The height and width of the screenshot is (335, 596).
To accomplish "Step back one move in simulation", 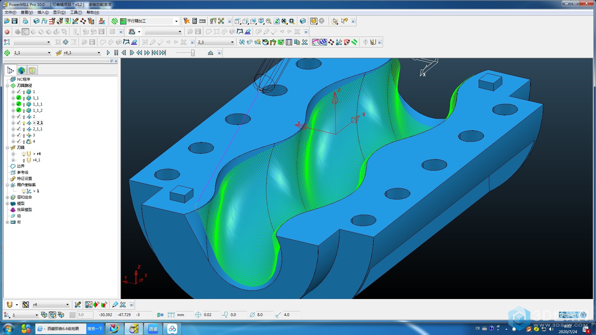I will (124, 53).
